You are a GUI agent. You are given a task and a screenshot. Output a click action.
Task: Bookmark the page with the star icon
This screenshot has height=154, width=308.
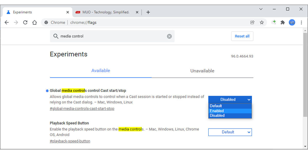click(x=262, y=22)
